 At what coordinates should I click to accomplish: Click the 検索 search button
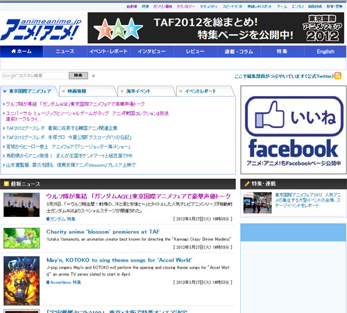(x=78, y=76)
